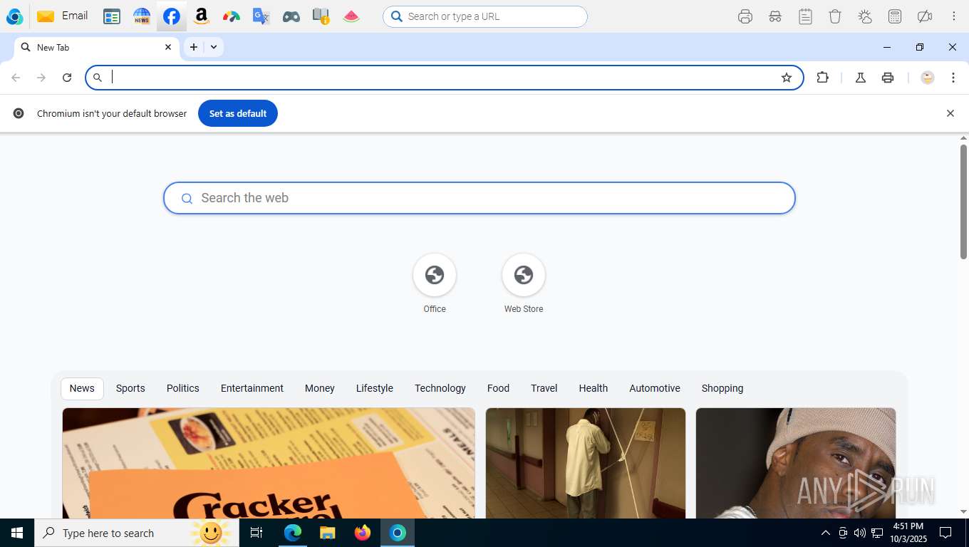
Task: Click the browser logo in top-left corner
Action: click(14, 16)
